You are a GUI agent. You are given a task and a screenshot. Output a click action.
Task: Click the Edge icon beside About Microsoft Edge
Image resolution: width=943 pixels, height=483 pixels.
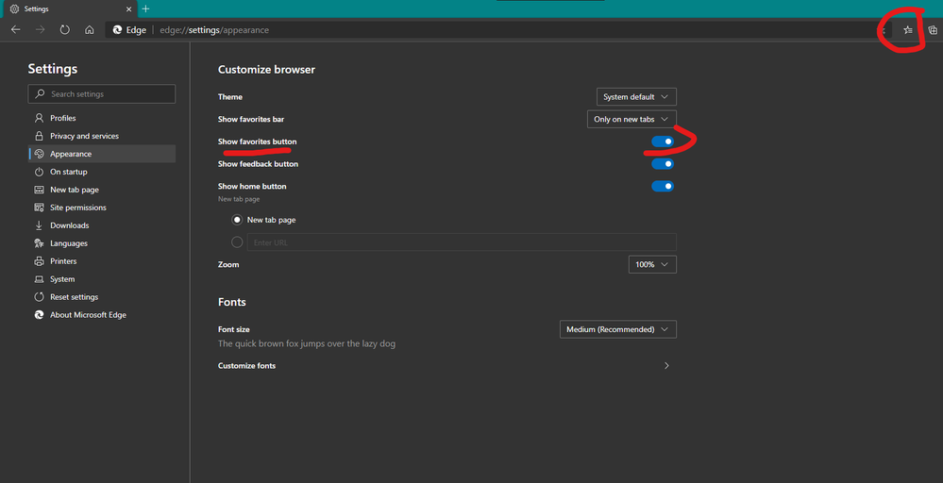[x=39, y=315]
